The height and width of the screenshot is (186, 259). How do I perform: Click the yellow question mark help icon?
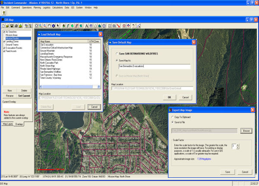[4, 13]
